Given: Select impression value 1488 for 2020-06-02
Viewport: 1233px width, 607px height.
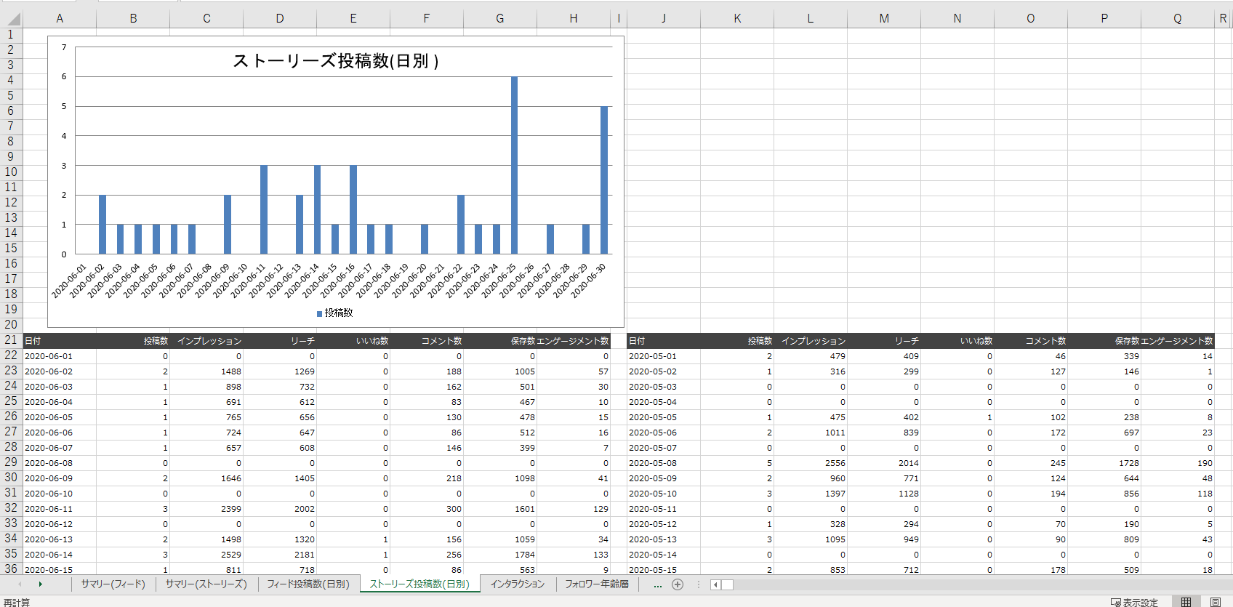Looking at the screenshot, I should (206, 371).
